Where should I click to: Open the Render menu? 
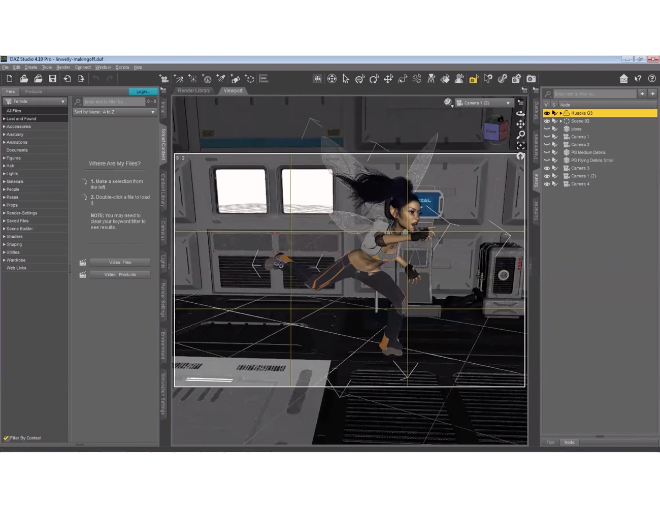(x=63, y=67)
